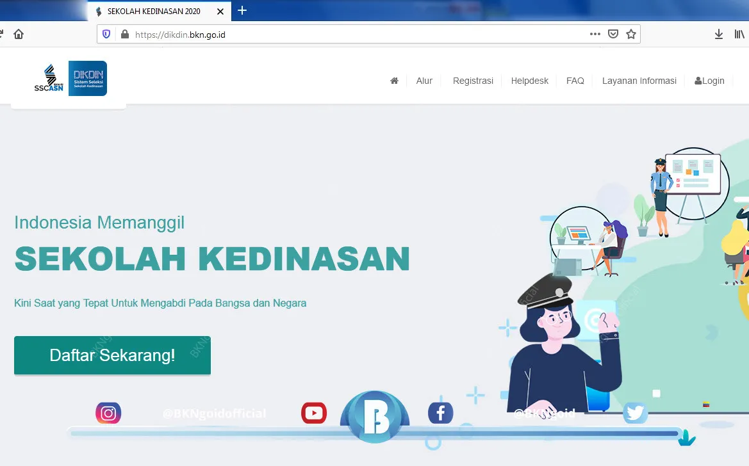The width and height of the screenshot is (749, 466).
Task: Open the Twitter bird icon
Action: 636,412
